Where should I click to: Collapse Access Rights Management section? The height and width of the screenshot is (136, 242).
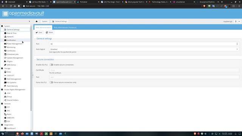click(x=2, y=90)
